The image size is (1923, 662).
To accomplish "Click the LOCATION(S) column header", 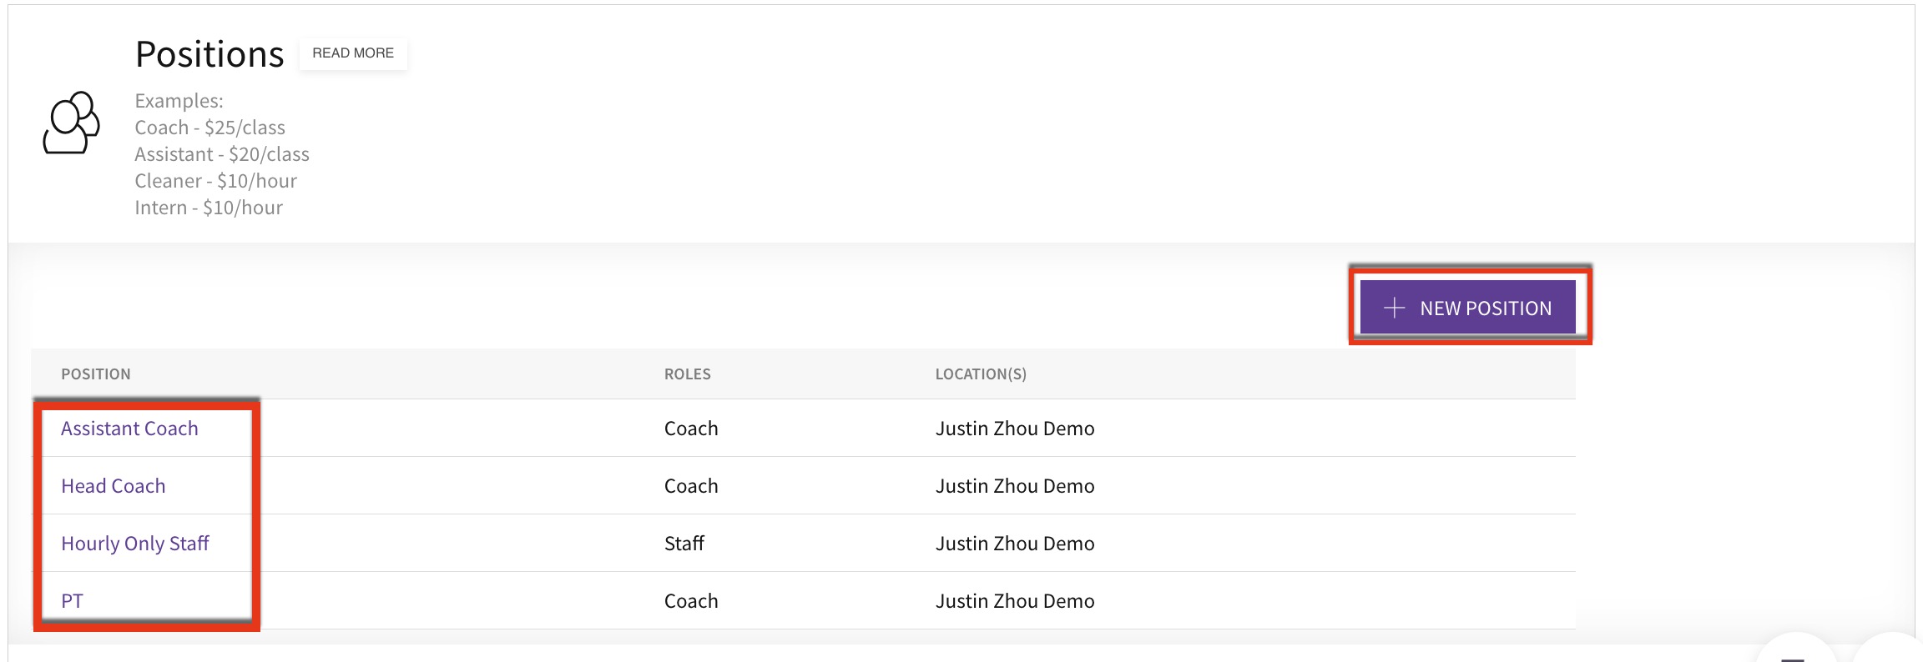I will click(981, 374).
